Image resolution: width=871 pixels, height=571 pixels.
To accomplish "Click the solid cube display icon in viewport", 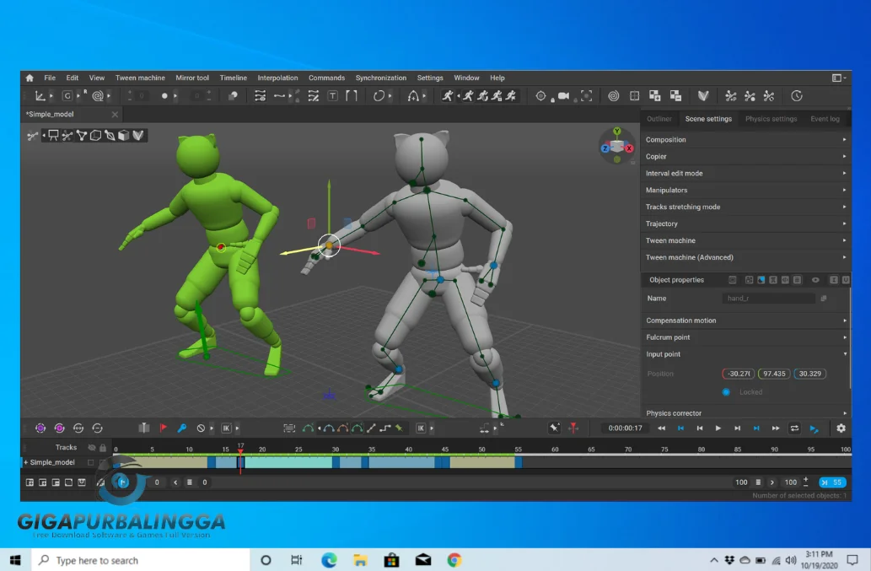I will click(123, 135).
